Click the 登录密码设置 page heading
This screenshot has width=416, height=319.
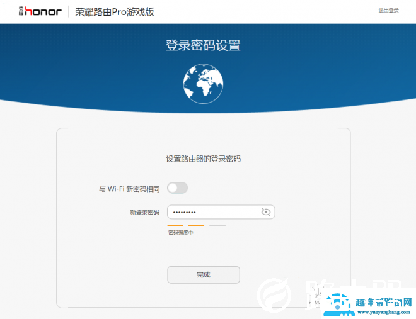(x=203, y=45)
